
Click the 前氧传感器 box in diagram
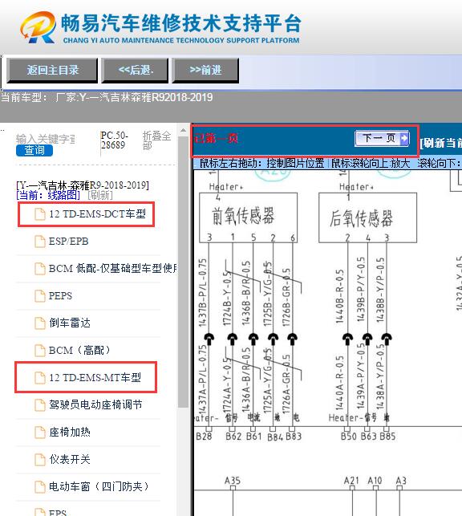click(x=249, y=217)
